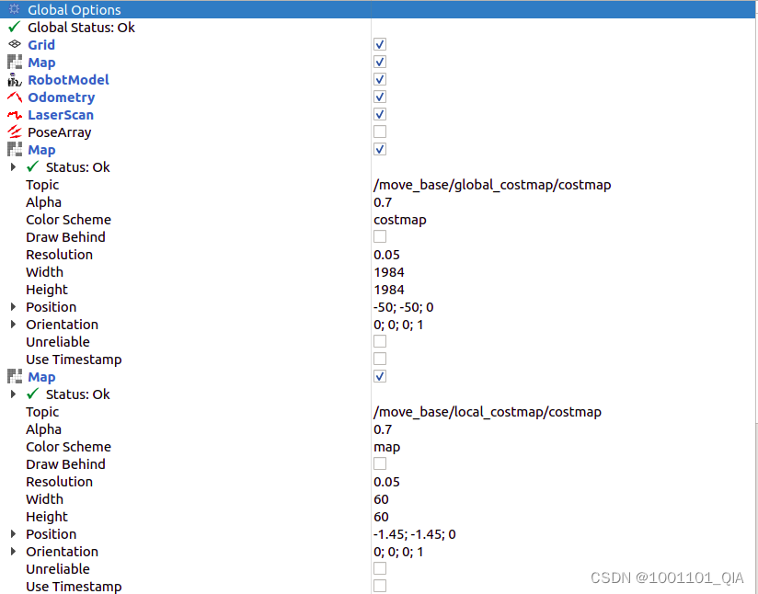Uncheck the first Map display checkbox

coord(380,62)
